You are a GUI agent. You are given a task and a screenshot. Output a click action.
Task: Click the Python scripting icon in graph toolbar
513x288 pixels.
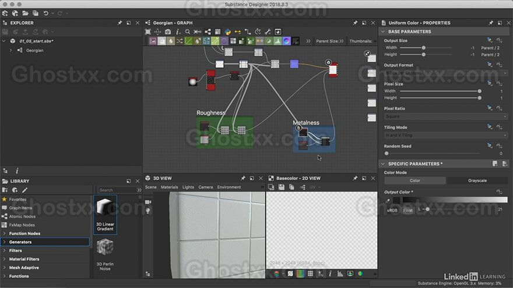[x=228, y=31]
